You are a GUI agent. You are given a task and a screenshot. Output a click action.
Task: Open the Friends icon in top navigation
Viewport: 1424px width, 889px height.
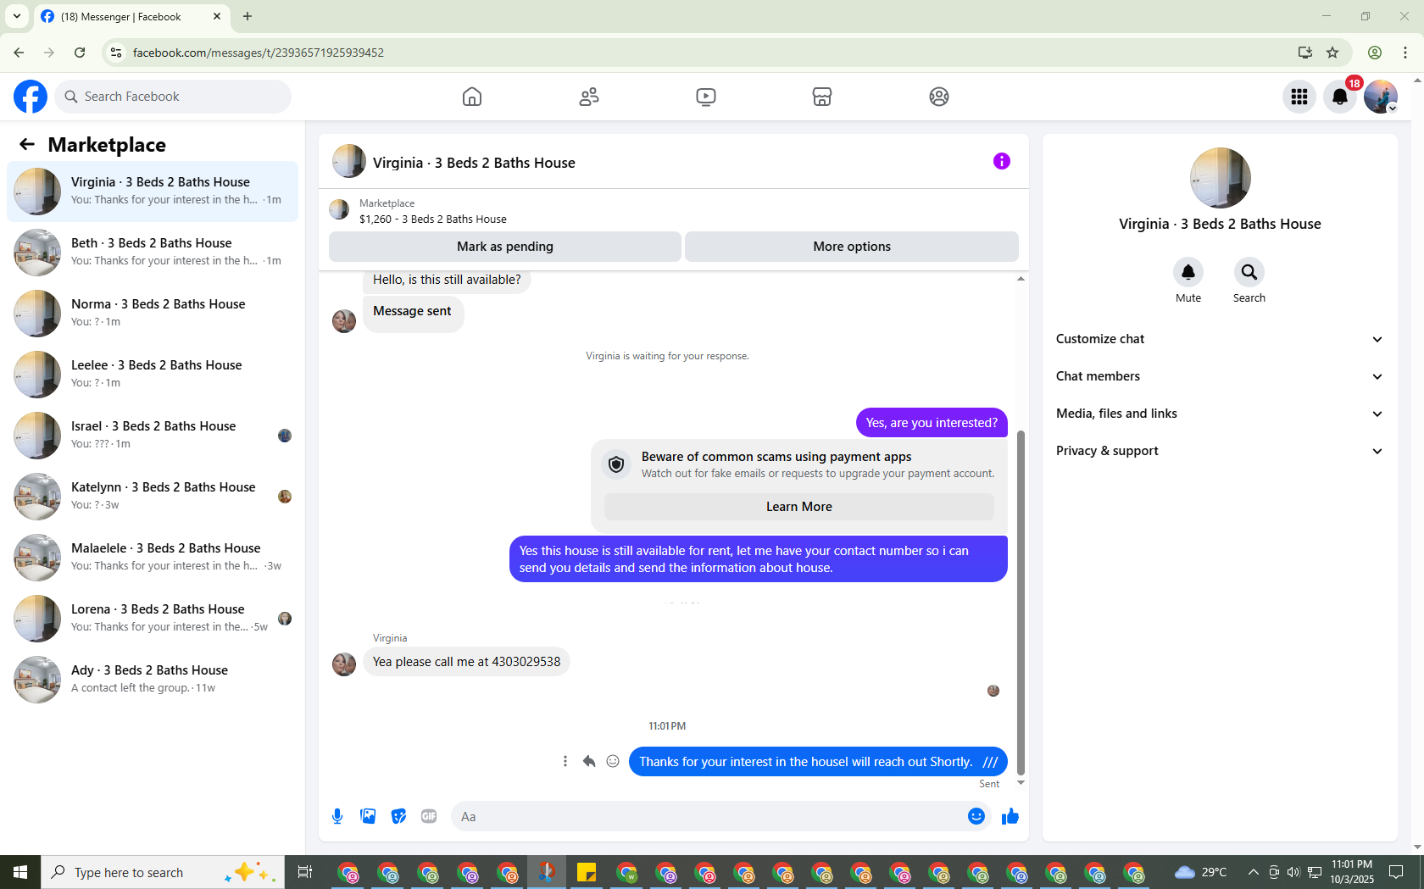click(x=589, y=97)
